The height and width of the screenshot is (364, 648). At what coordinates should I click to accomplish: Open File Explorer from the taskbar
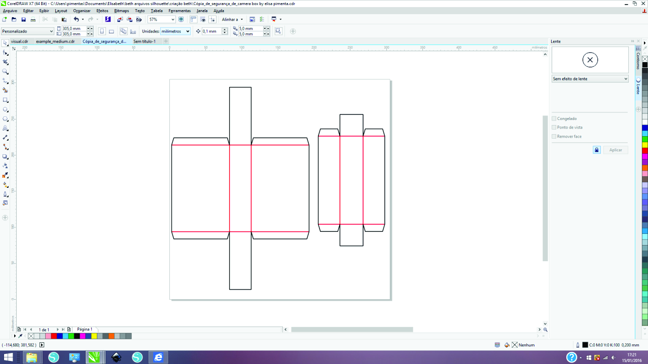click(31, 357)
